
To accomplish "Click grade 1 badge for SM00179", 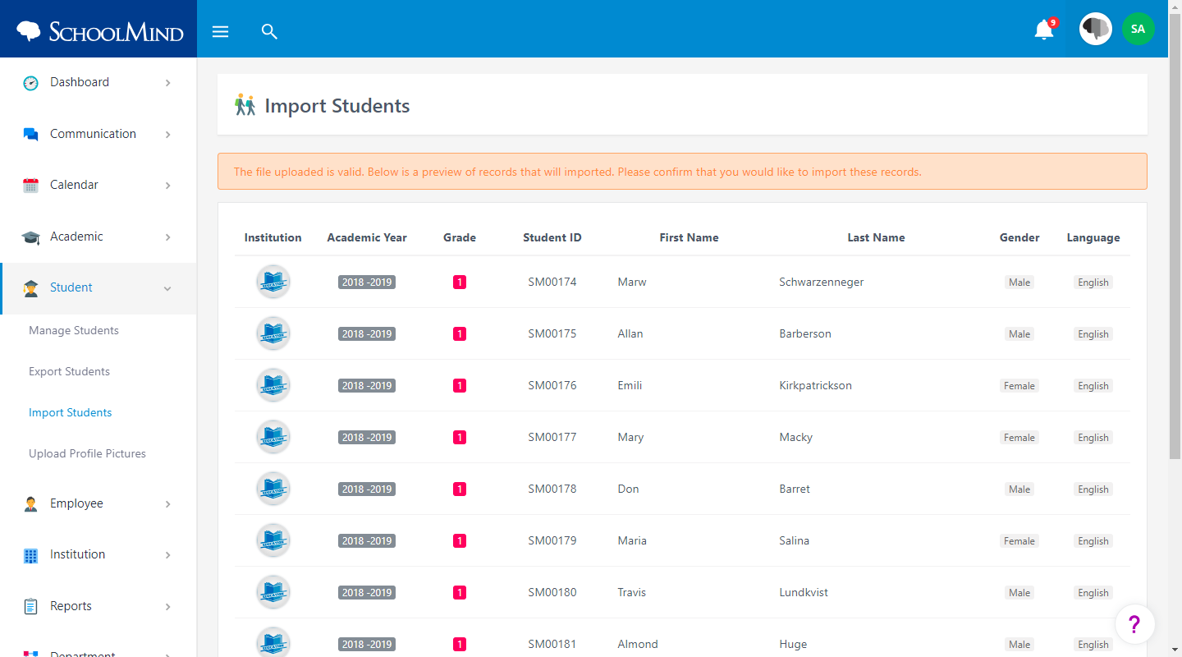I will tap(460, 540).
